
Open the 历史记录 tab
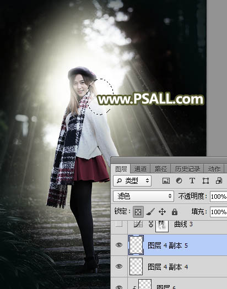[x=187, y=169]
